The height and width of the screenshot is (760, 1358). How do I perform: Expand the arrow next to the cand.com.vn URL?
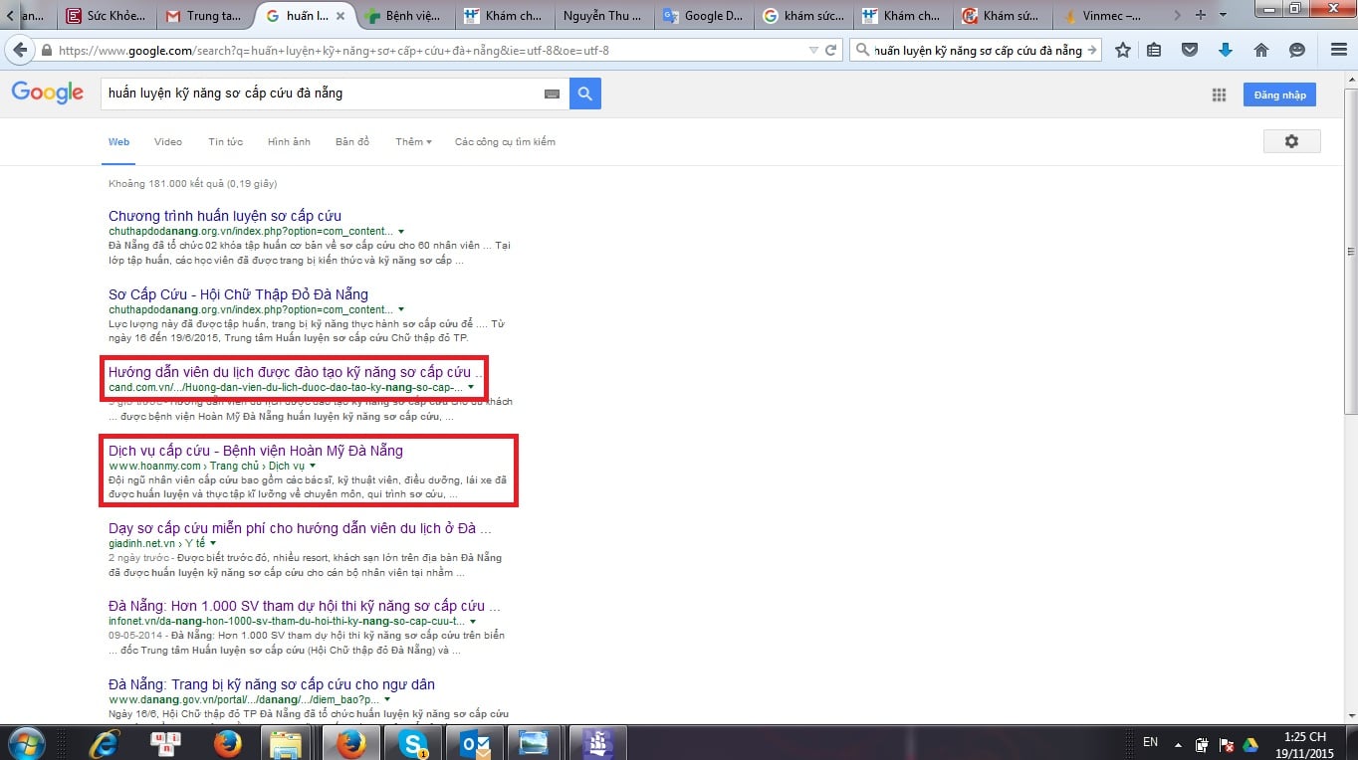(x=470, y=387)
